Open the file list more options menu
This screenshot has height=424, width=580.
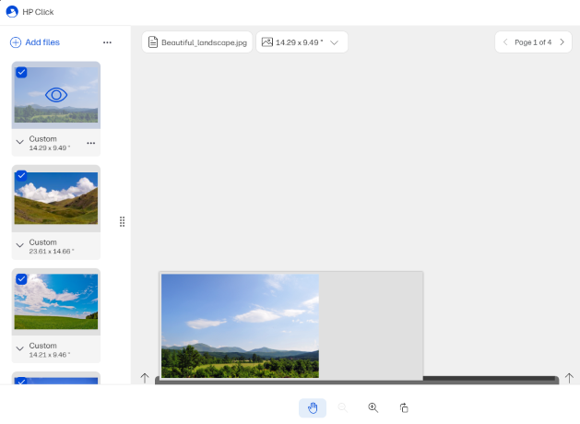point(107,42)
